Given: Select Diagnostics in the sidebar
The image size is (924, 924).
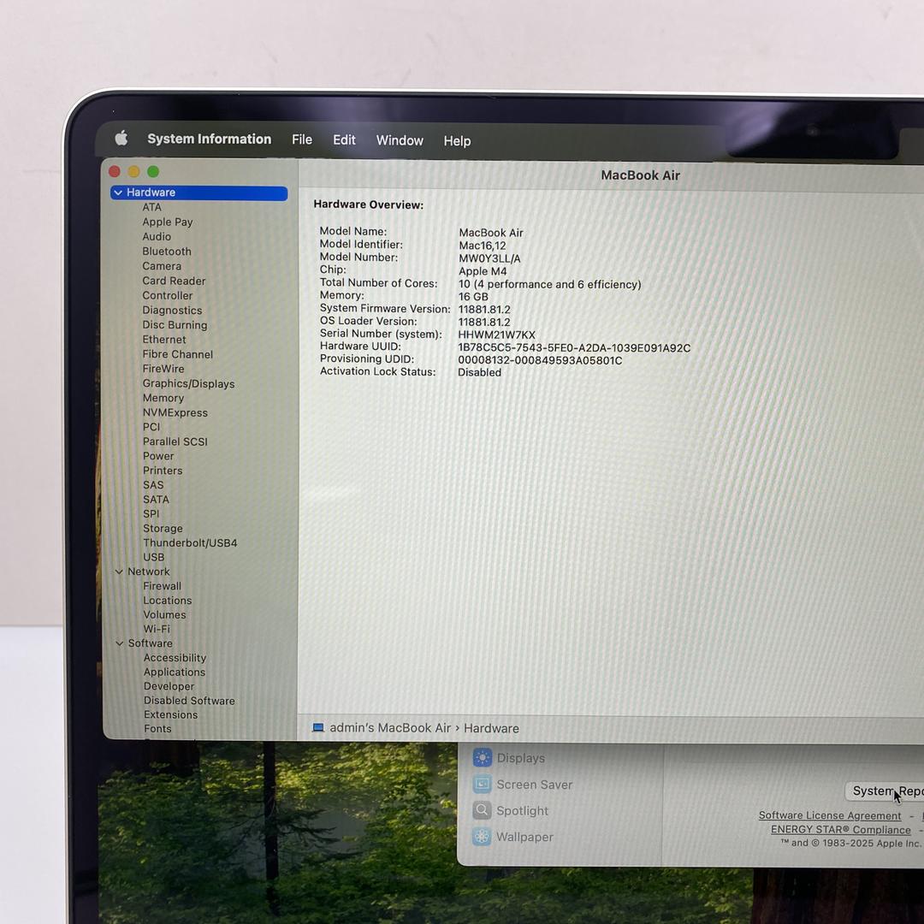Looking at the screenshot, I should coord(172,311).
